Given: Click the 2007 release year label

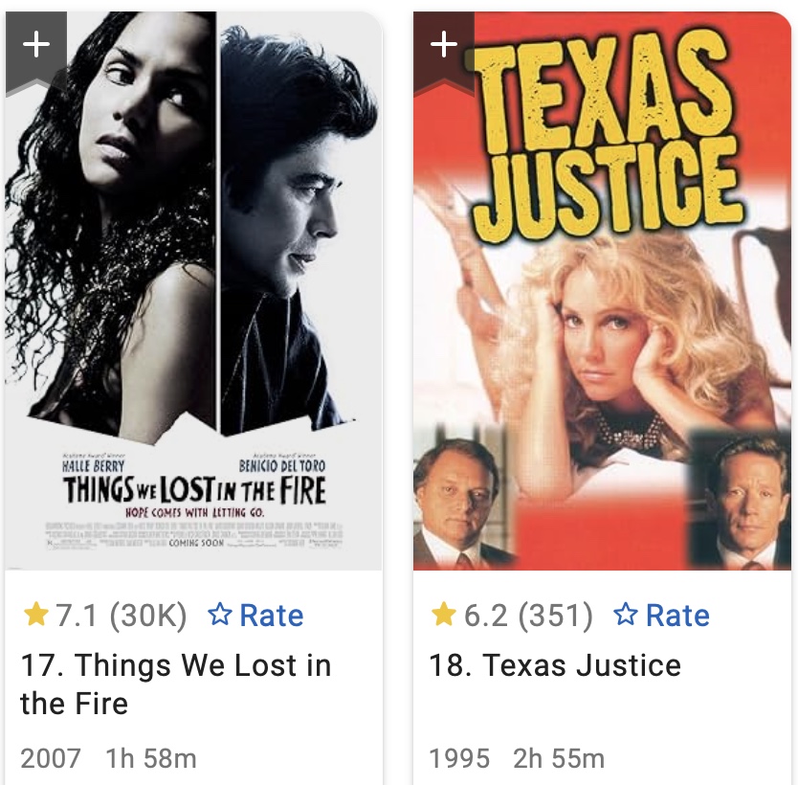Looking at the screenshot, I should pyautogui.click(x=51, y=758).
